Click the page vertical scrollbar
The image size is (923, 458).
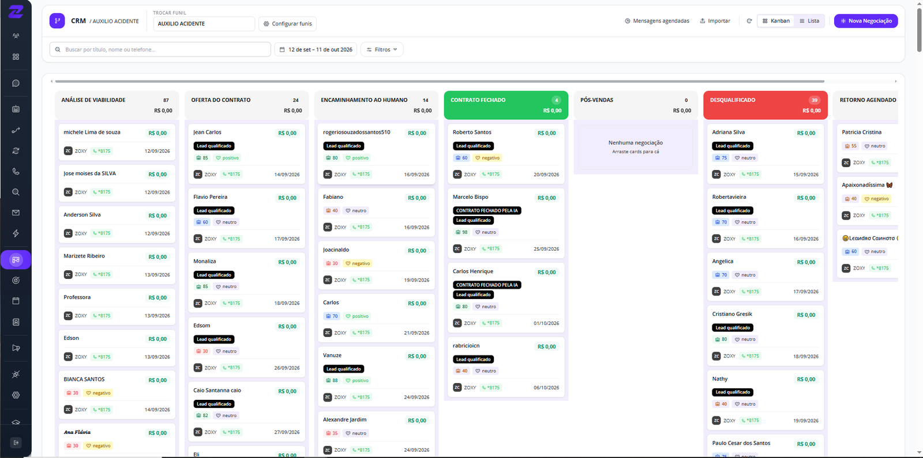[x=919, y=29]
